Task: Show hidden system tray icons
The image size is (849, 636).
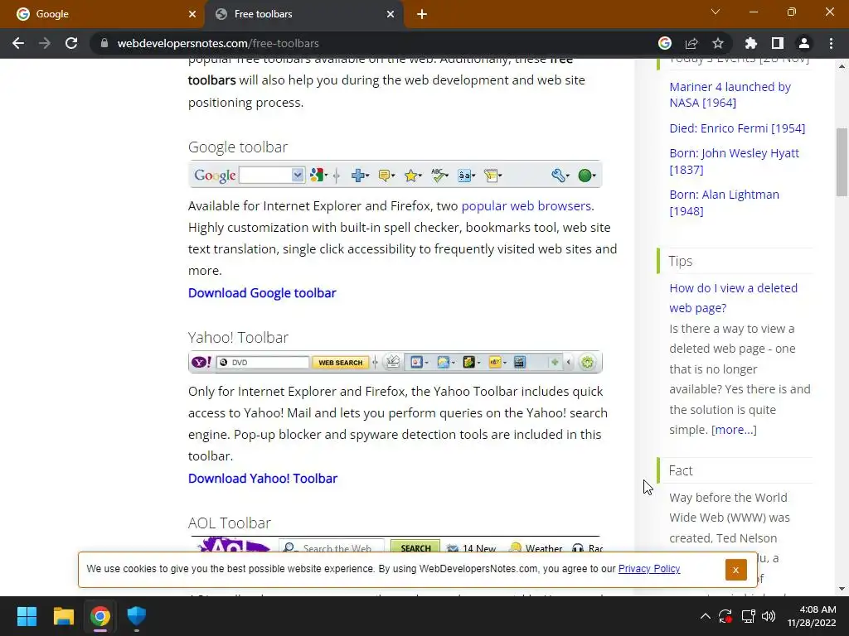Action: point(705,616)
